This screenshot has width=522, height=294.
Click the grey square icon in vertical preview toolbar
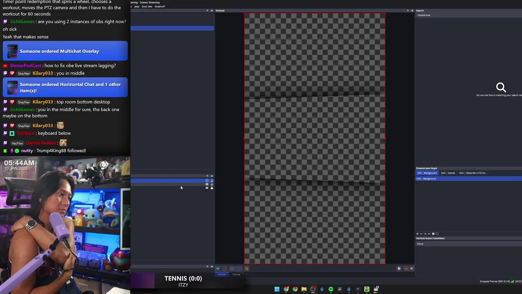(x=232, y=268)
